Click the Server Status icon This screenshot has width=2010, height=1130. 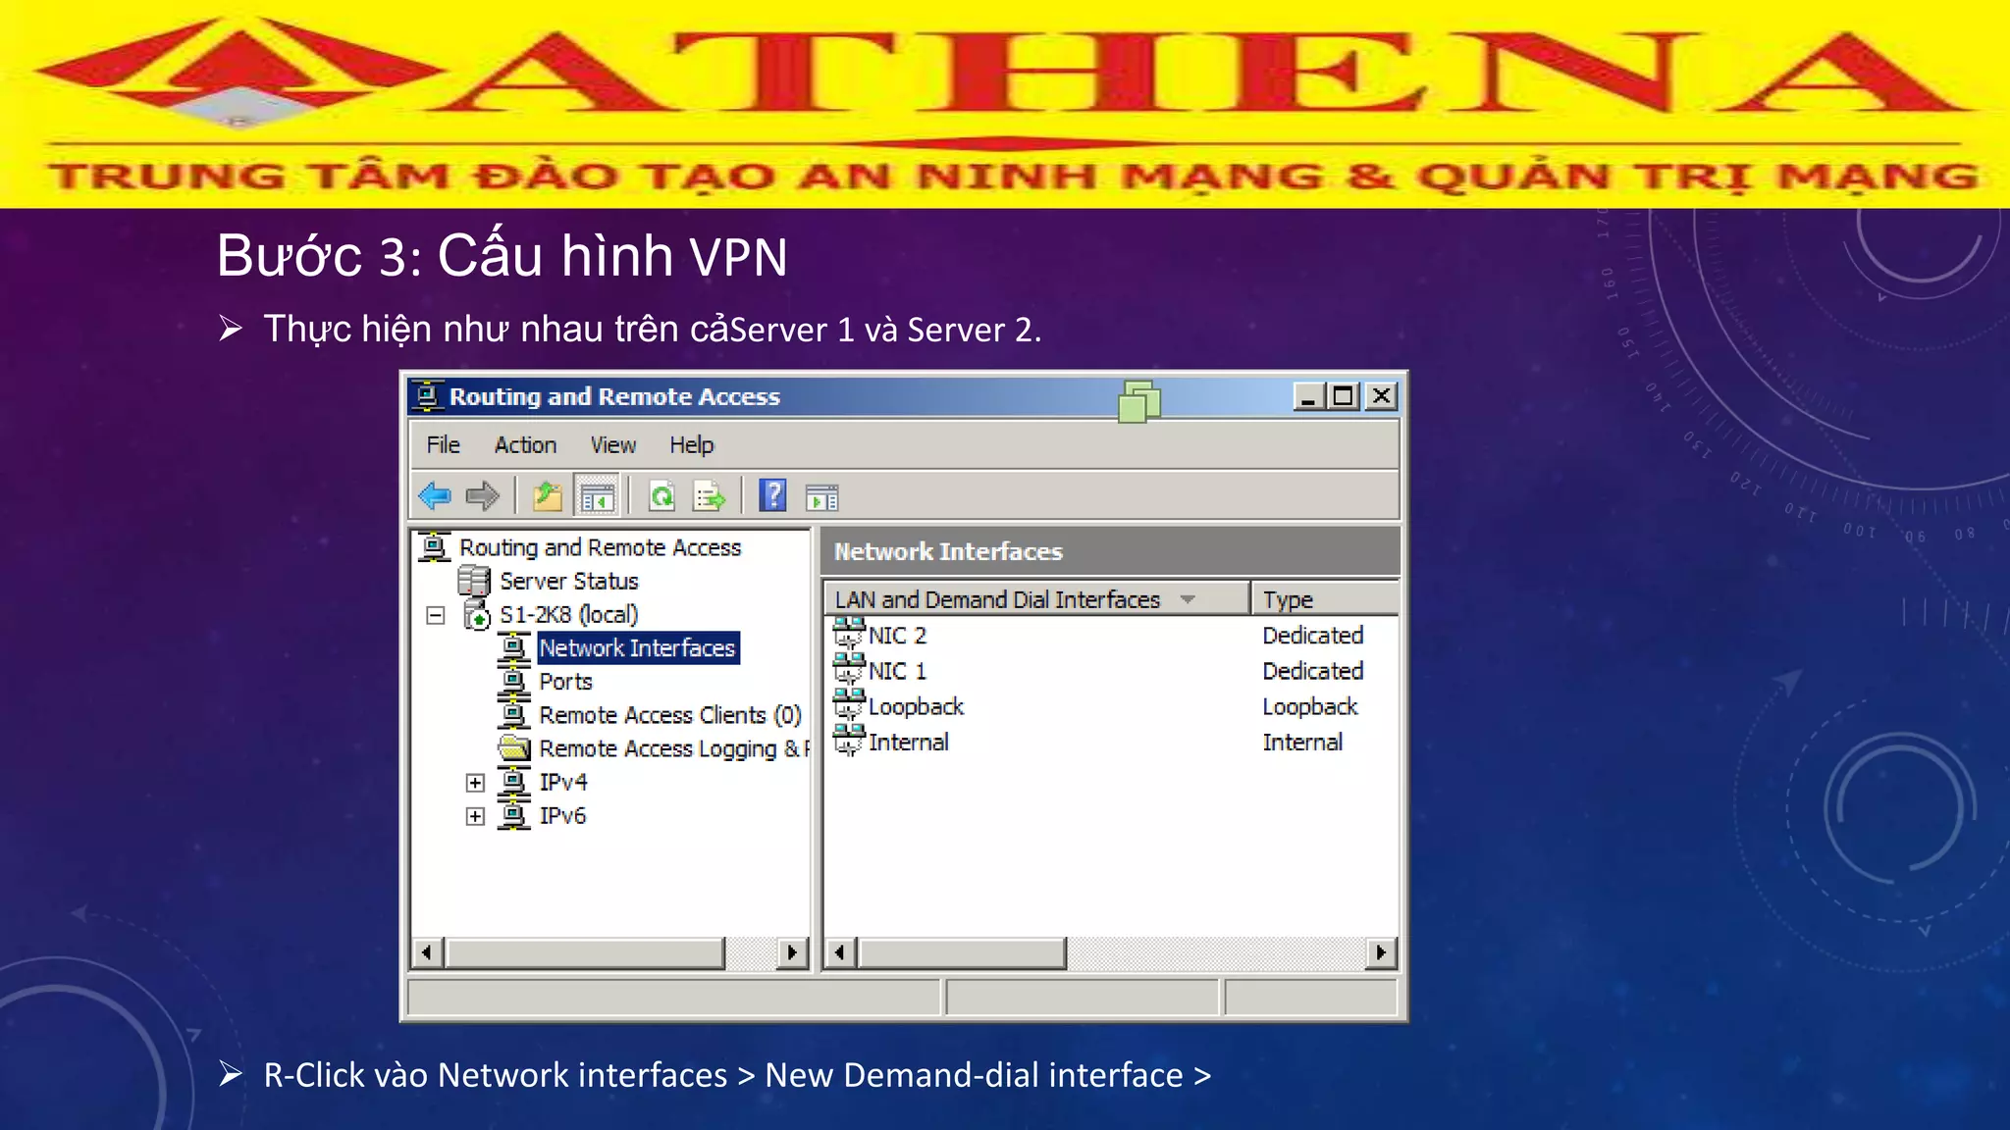click(474, 581)
